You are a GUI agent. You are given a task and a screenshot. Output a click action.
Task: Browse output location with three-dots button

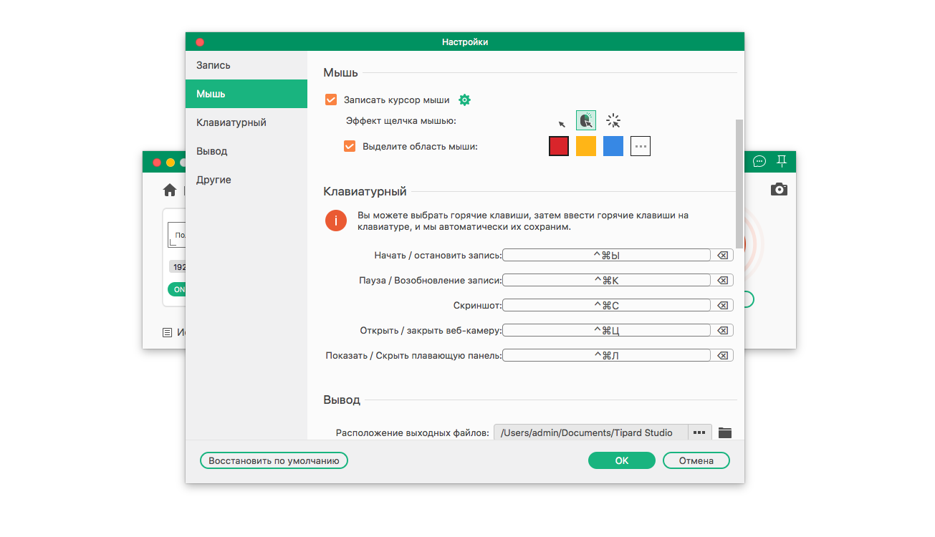[x=700, y=432]
